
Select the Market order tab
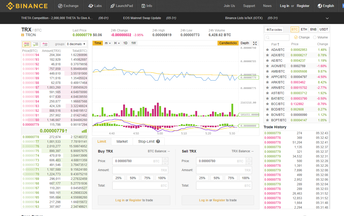pos(122,141)
